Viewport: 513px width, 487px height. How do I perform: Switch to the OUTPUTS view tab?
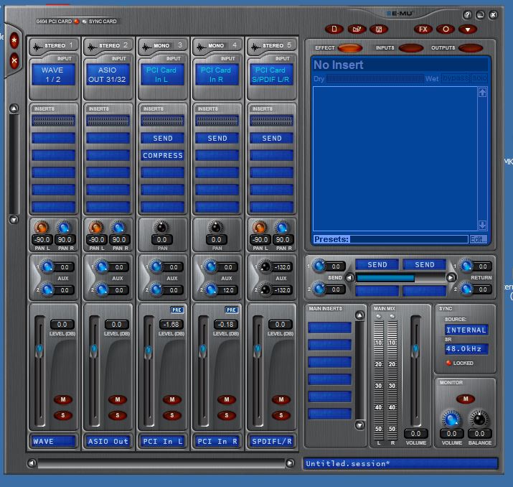pos(471,48)
